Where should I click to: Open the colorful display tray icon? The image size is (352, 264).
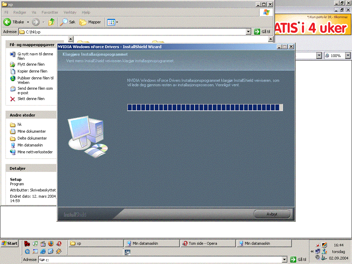point(324,245)
